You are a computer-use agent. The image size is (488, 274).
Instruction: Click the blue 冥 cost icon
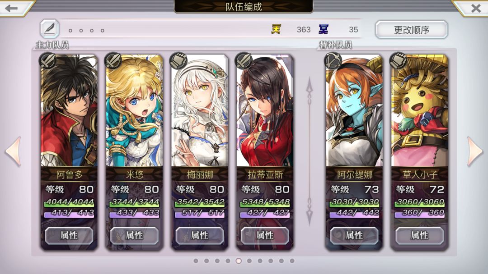coord(324,29)
